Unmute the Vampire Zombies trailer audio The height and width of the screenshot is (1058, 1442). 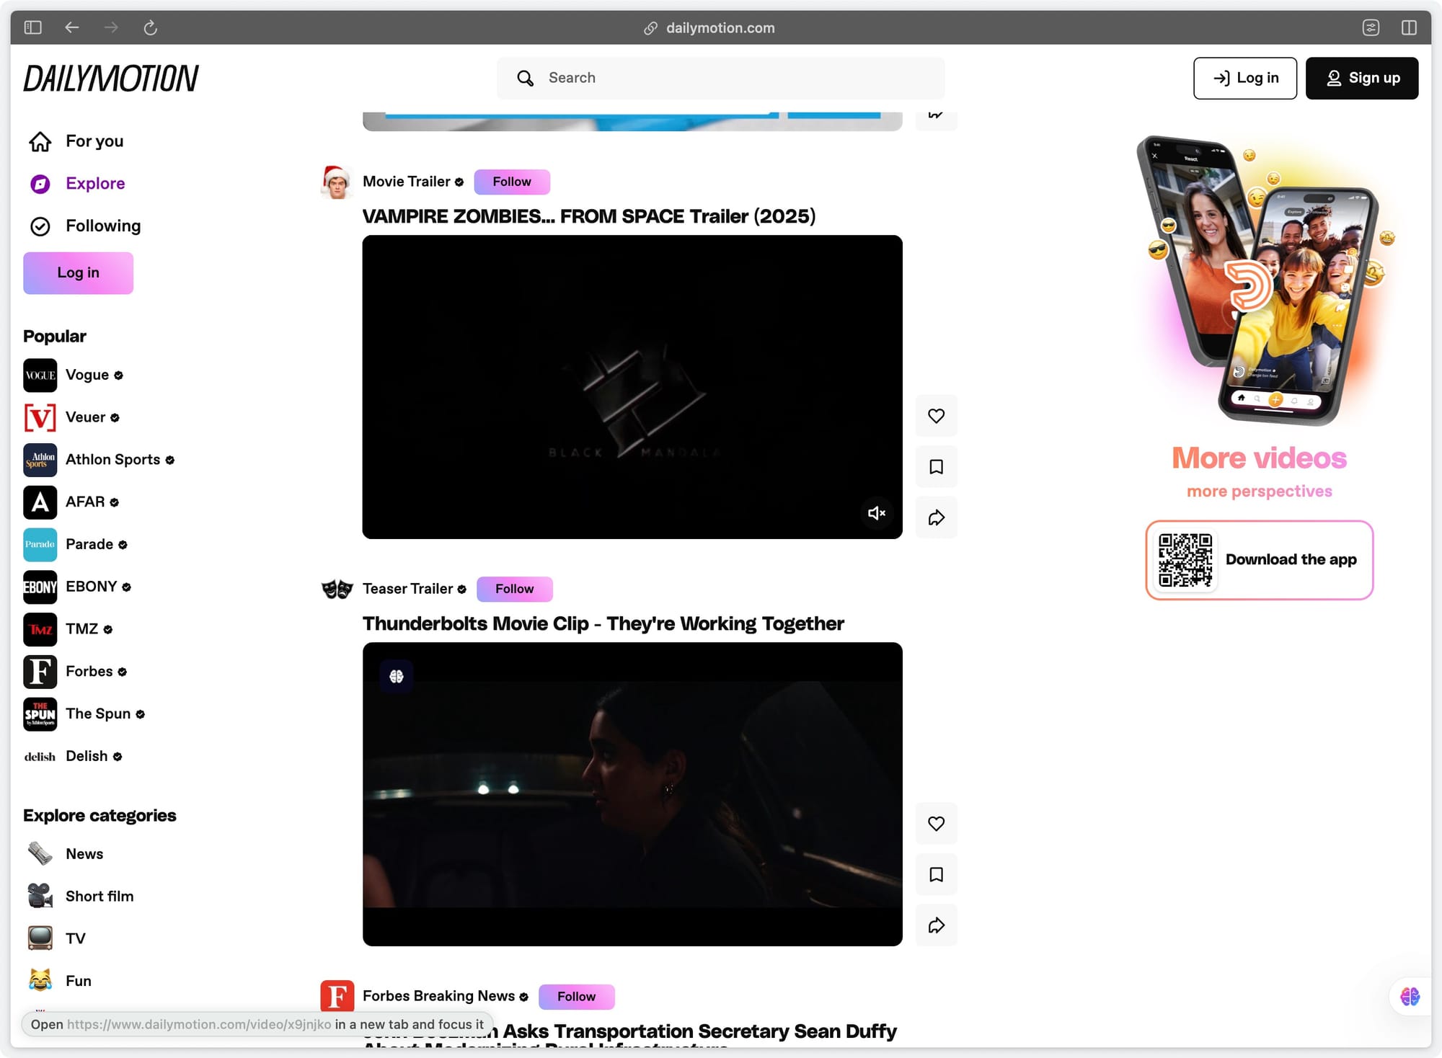coord(876,513)
